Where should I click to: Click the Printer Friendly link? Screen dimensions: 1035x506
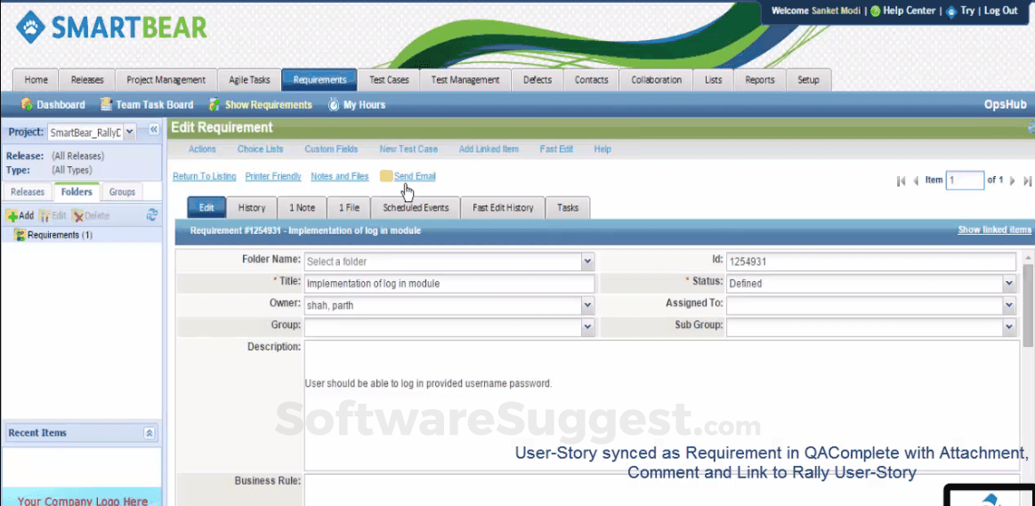[273, 177]
